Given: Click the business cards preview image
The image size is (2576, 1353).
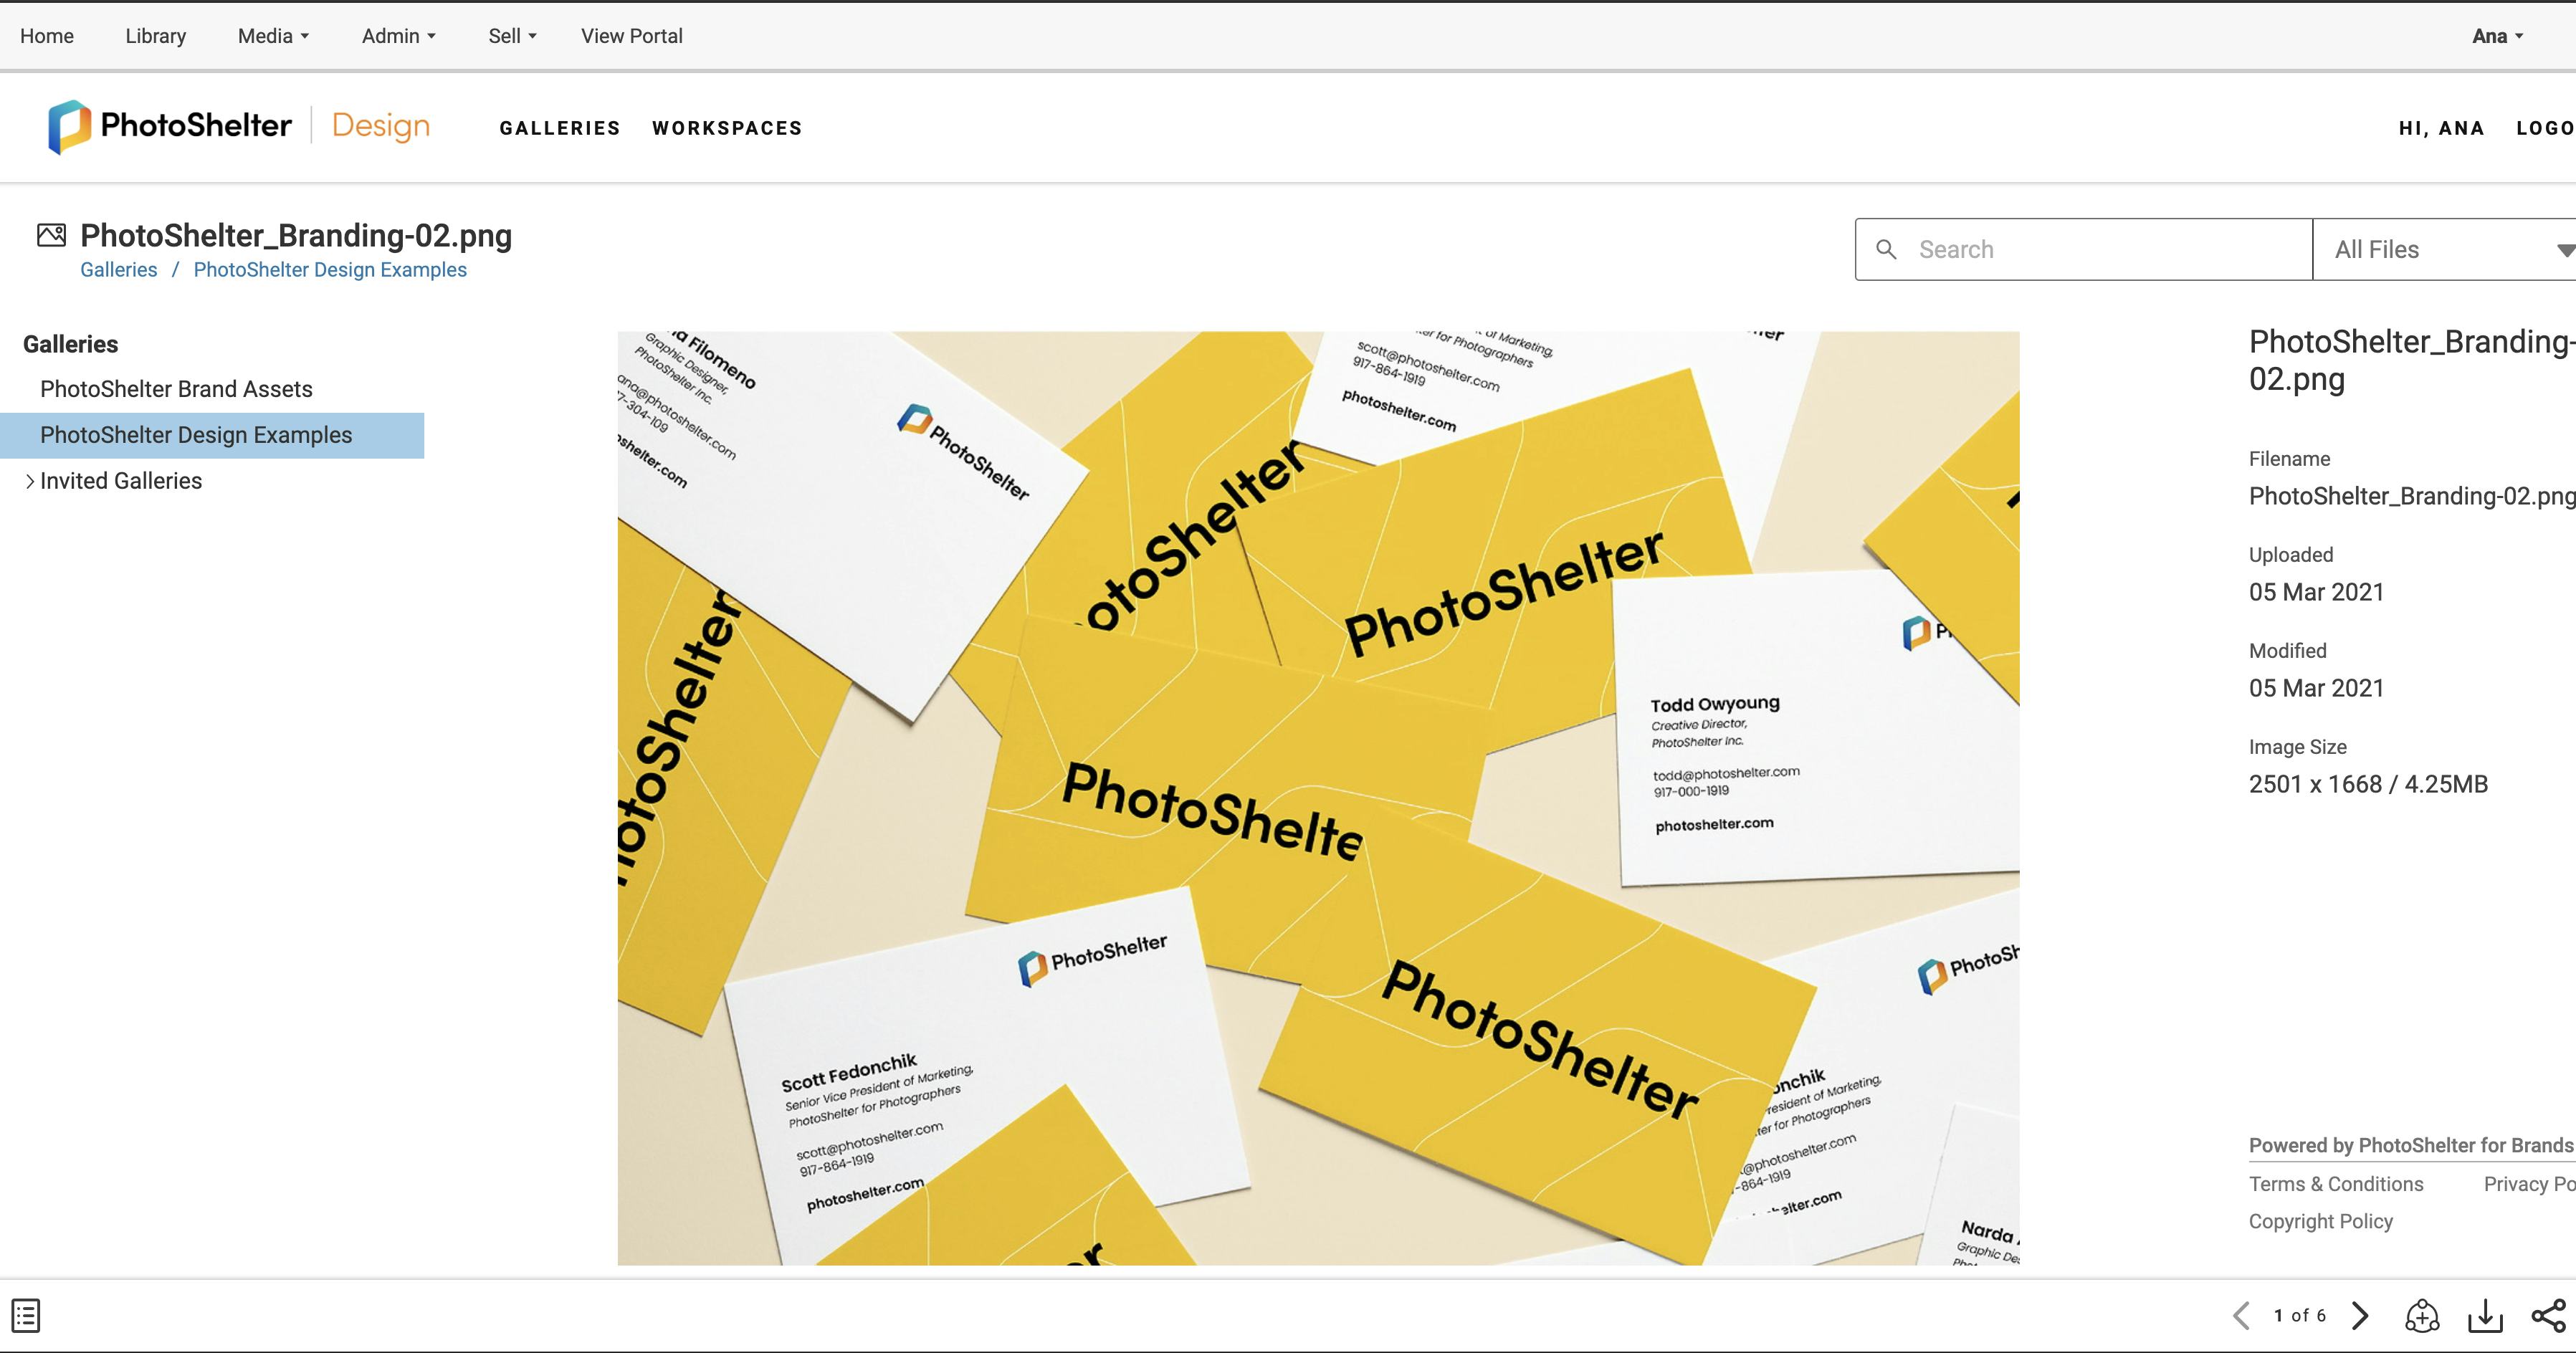Looking at the screenshot, I should point(1318,798).
